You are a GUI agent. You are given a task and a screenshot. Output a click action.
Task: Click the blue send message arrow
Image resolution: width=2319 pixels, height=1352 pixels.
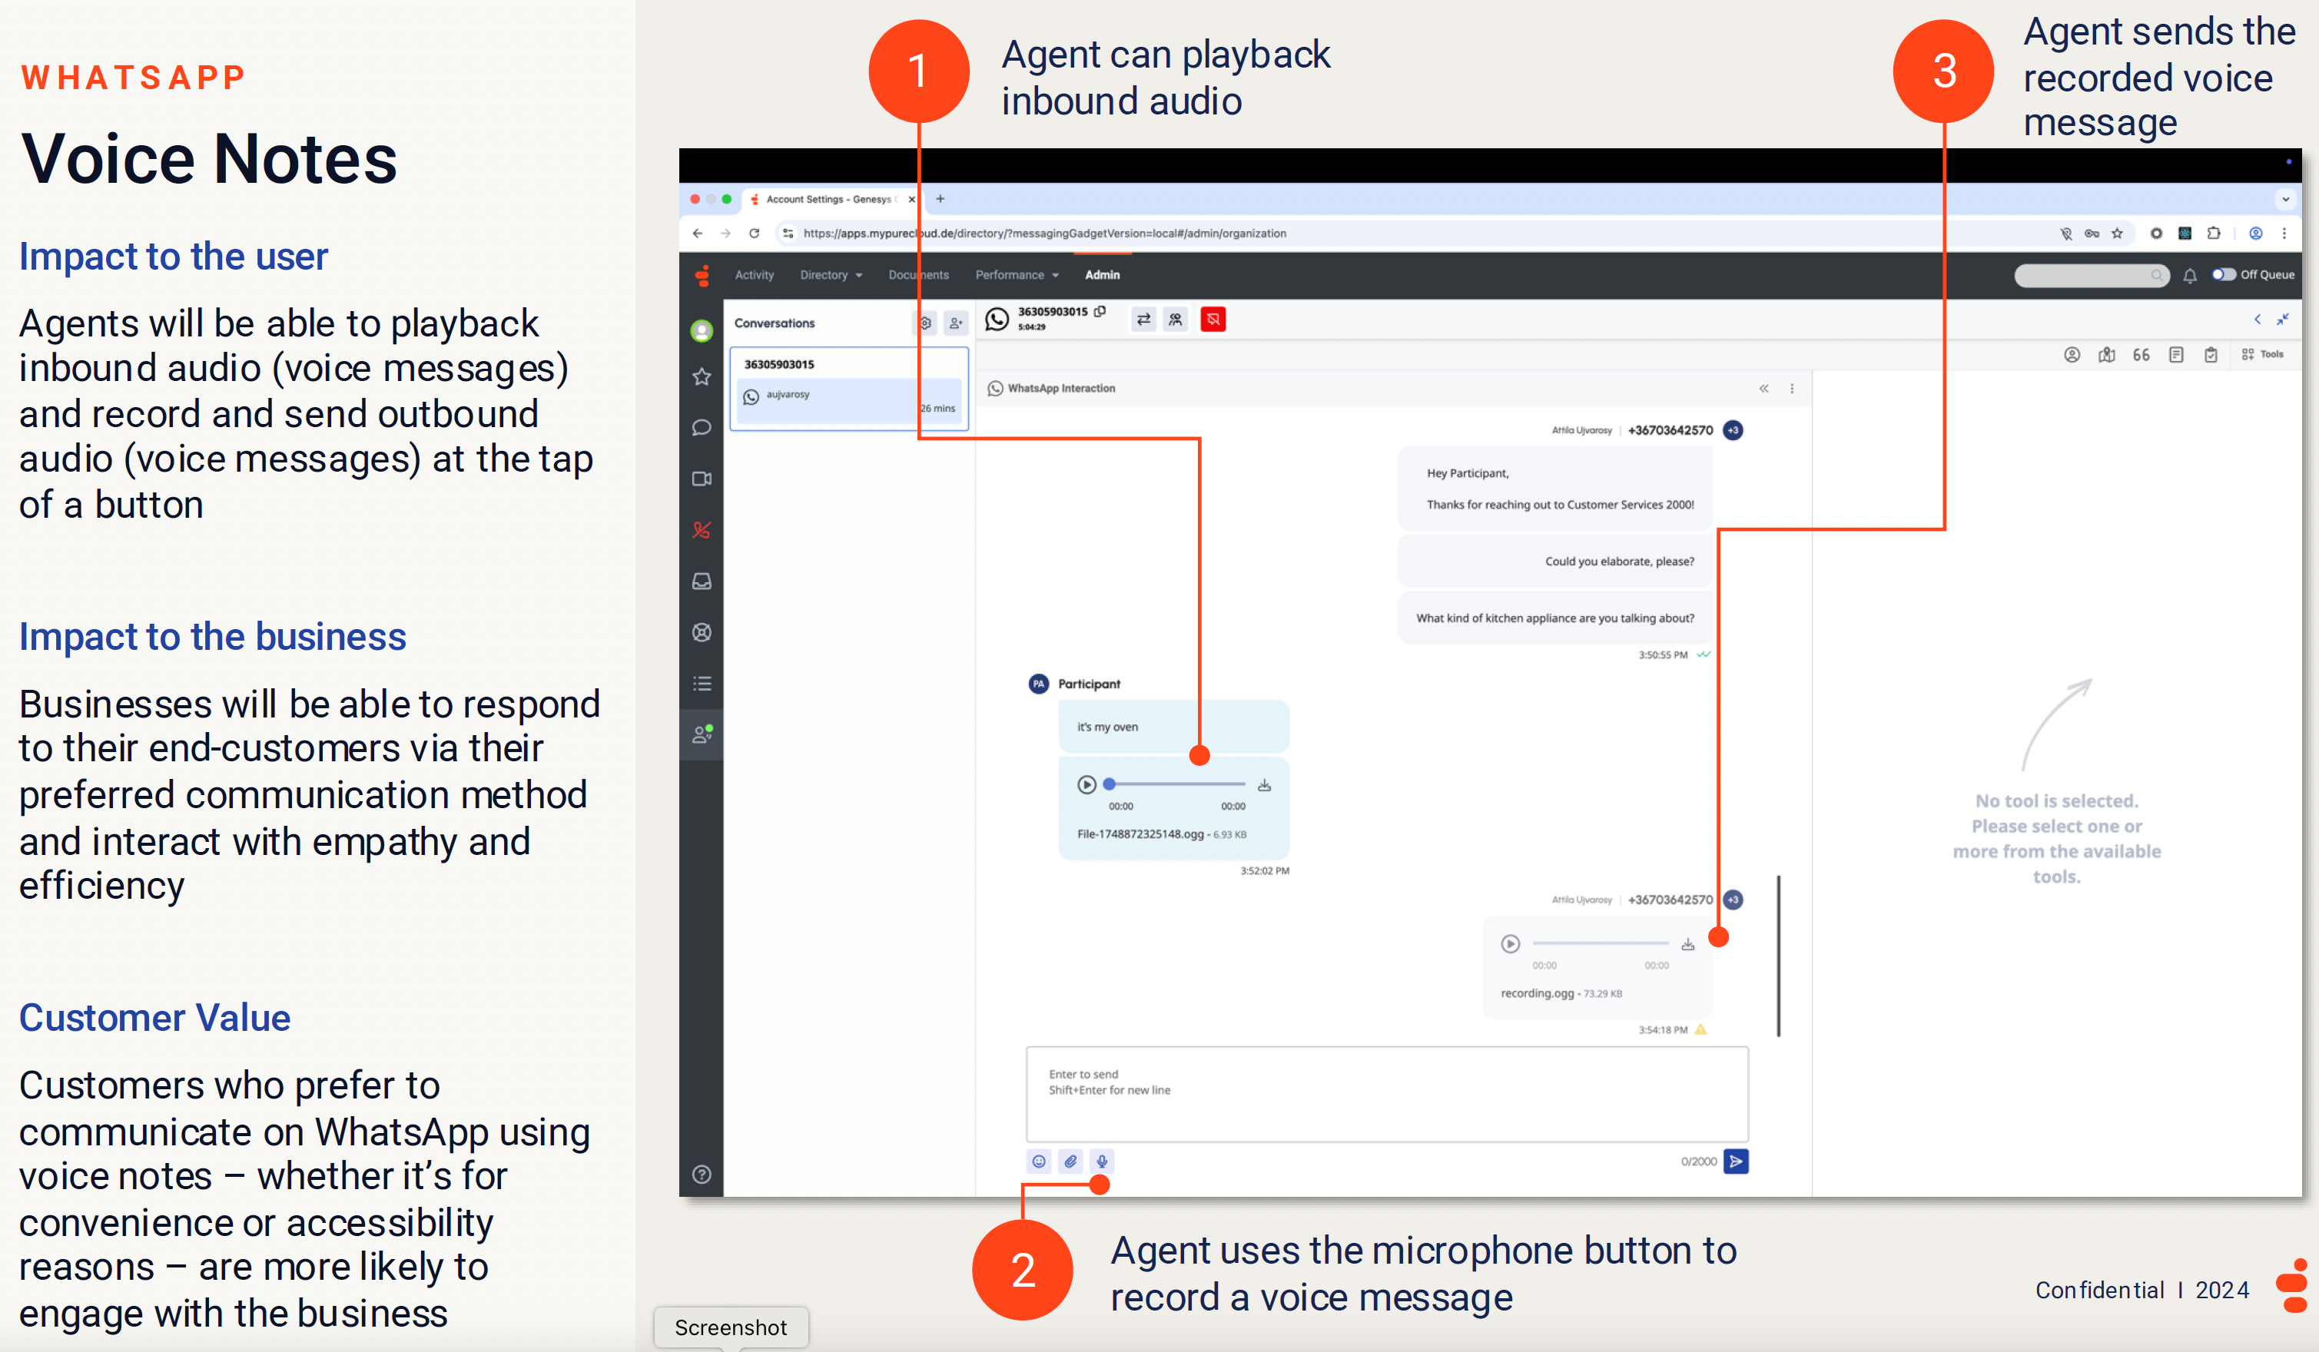click(1735, 1161)
